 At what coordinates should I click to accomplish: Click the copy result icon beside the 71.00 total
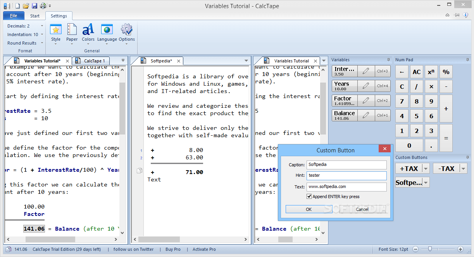pos(140,171)
